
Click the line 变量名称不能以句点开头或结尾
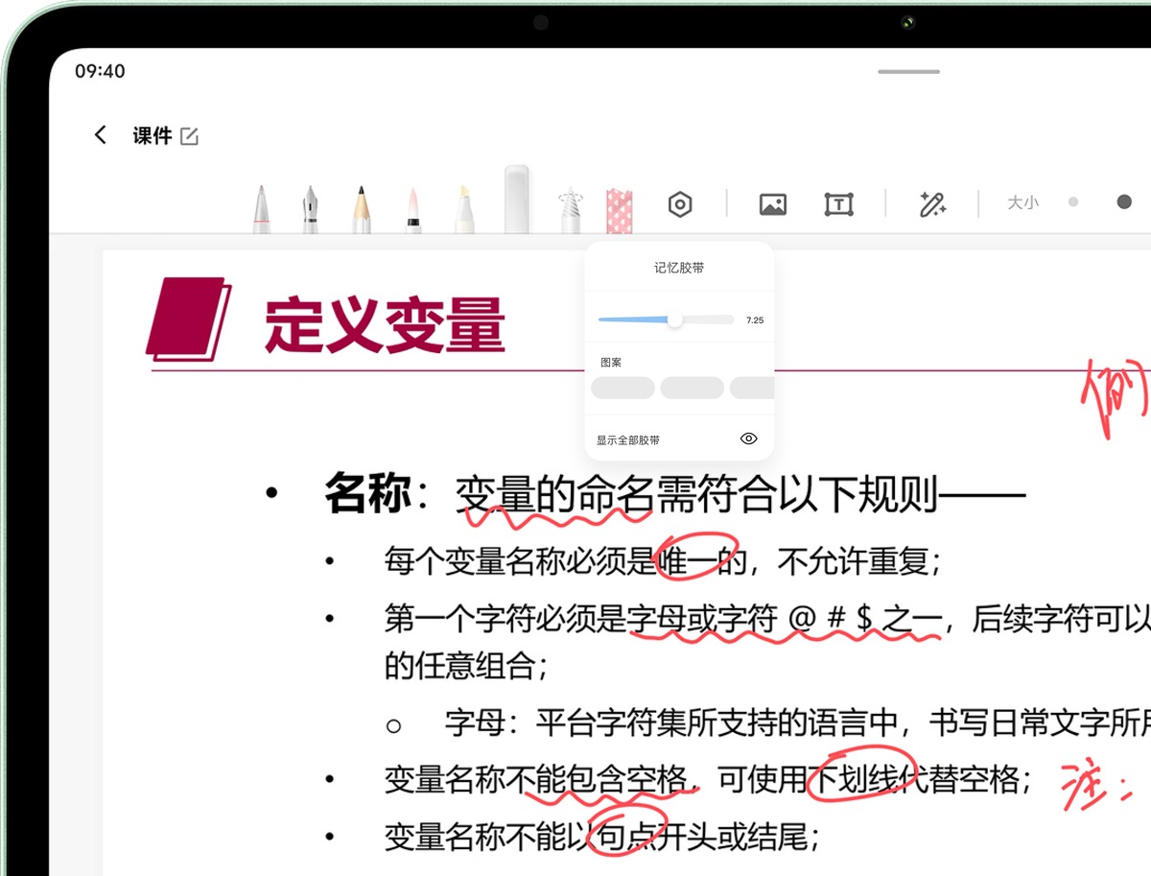tap(601, 838)
